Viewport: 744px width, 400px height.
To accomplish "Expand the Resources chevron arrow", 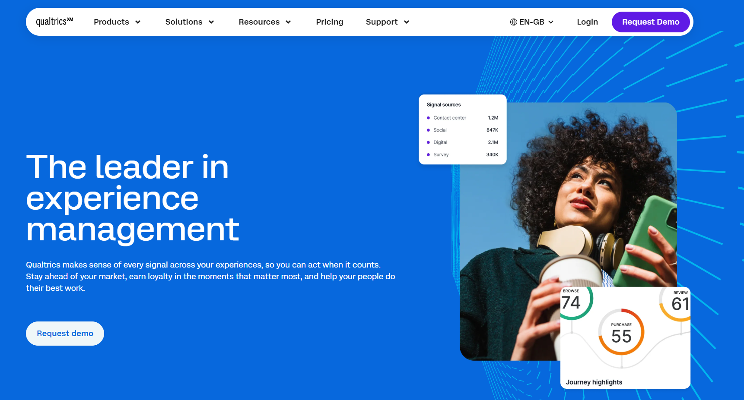I will pyautogui.click(x=288, y=22).
